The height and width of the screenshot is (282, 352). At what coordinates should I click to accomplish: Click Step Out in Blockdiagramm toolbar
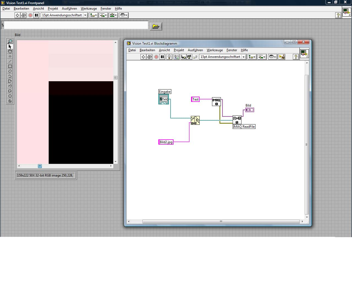[x=195, y=57]
